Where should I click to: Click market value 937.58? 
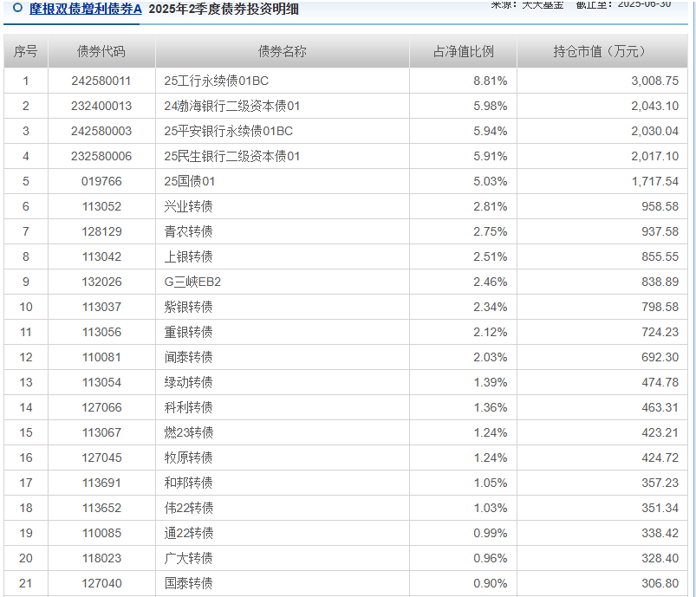click(x=660, y=231)
